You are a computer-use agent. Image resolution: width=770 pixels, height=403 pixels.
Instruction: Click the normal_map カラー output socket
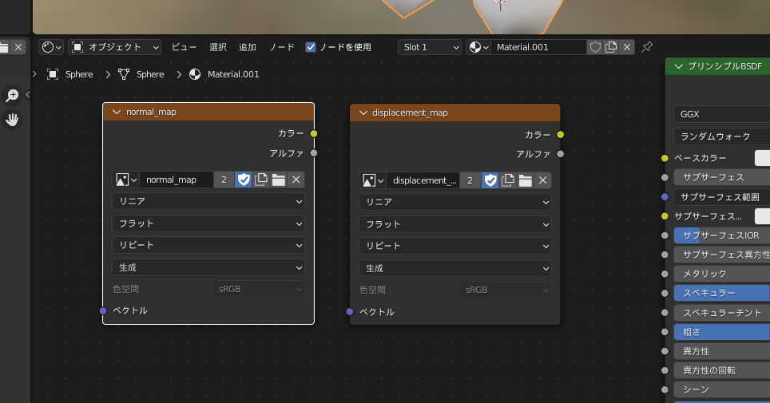click(x=314, y=133)
